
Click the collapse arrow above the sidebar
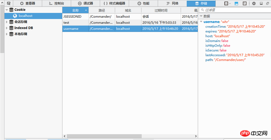point(2,2)
